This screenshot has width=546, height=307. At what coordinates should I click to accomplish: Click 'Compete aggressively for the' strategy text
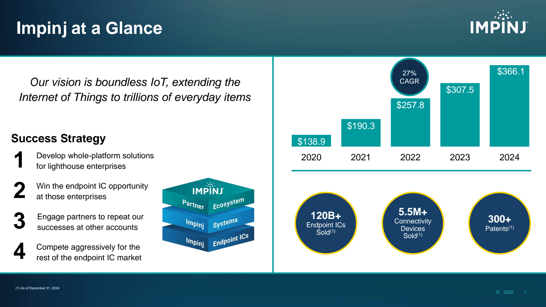pos(89,252)
